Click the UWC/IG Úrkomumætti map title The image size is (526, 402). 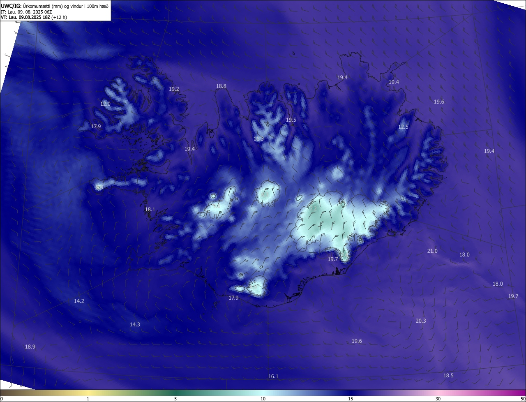pos(55,6)
